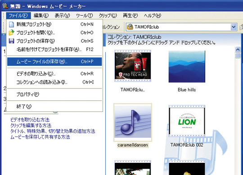Open the 編集(E) menu
This screenshot has width=243, height=175.
(x=41, y=15)
